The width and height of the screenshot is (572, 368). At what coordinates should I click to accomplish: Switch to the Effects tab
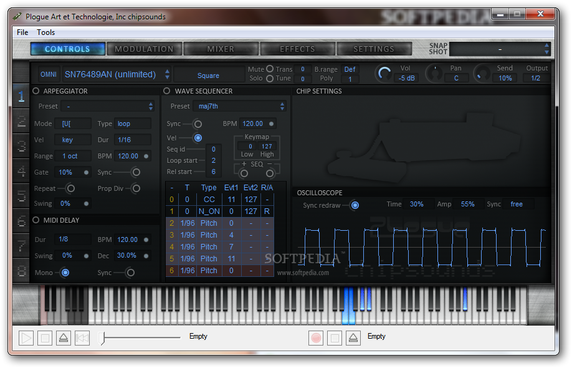click(297, 49)
